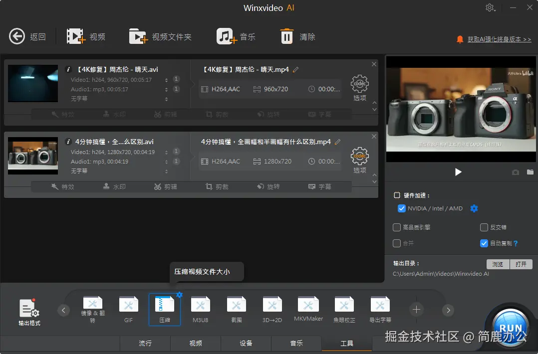
Task: Move 晴天 item up in list
Action: [x=374, y=103]
